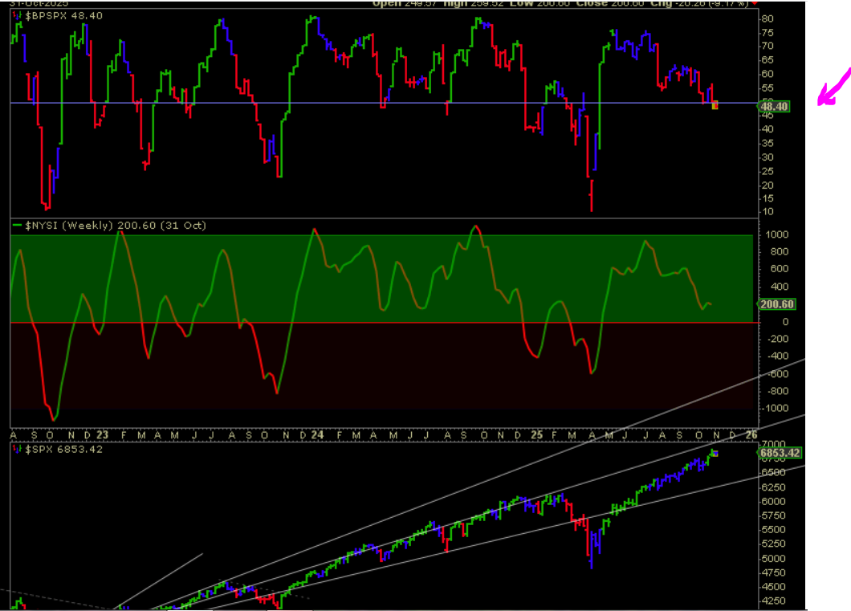Click the 4500 price level on SPX axis

point(773,587)
